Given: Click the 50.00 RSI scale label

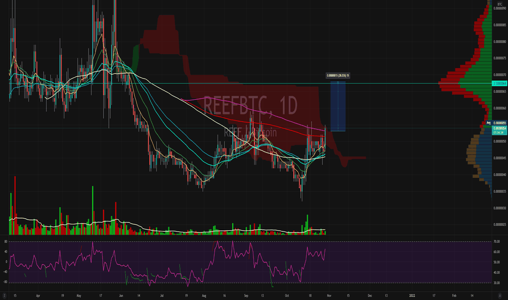Looking at the screenshot, I should click(x=497, y=262).
